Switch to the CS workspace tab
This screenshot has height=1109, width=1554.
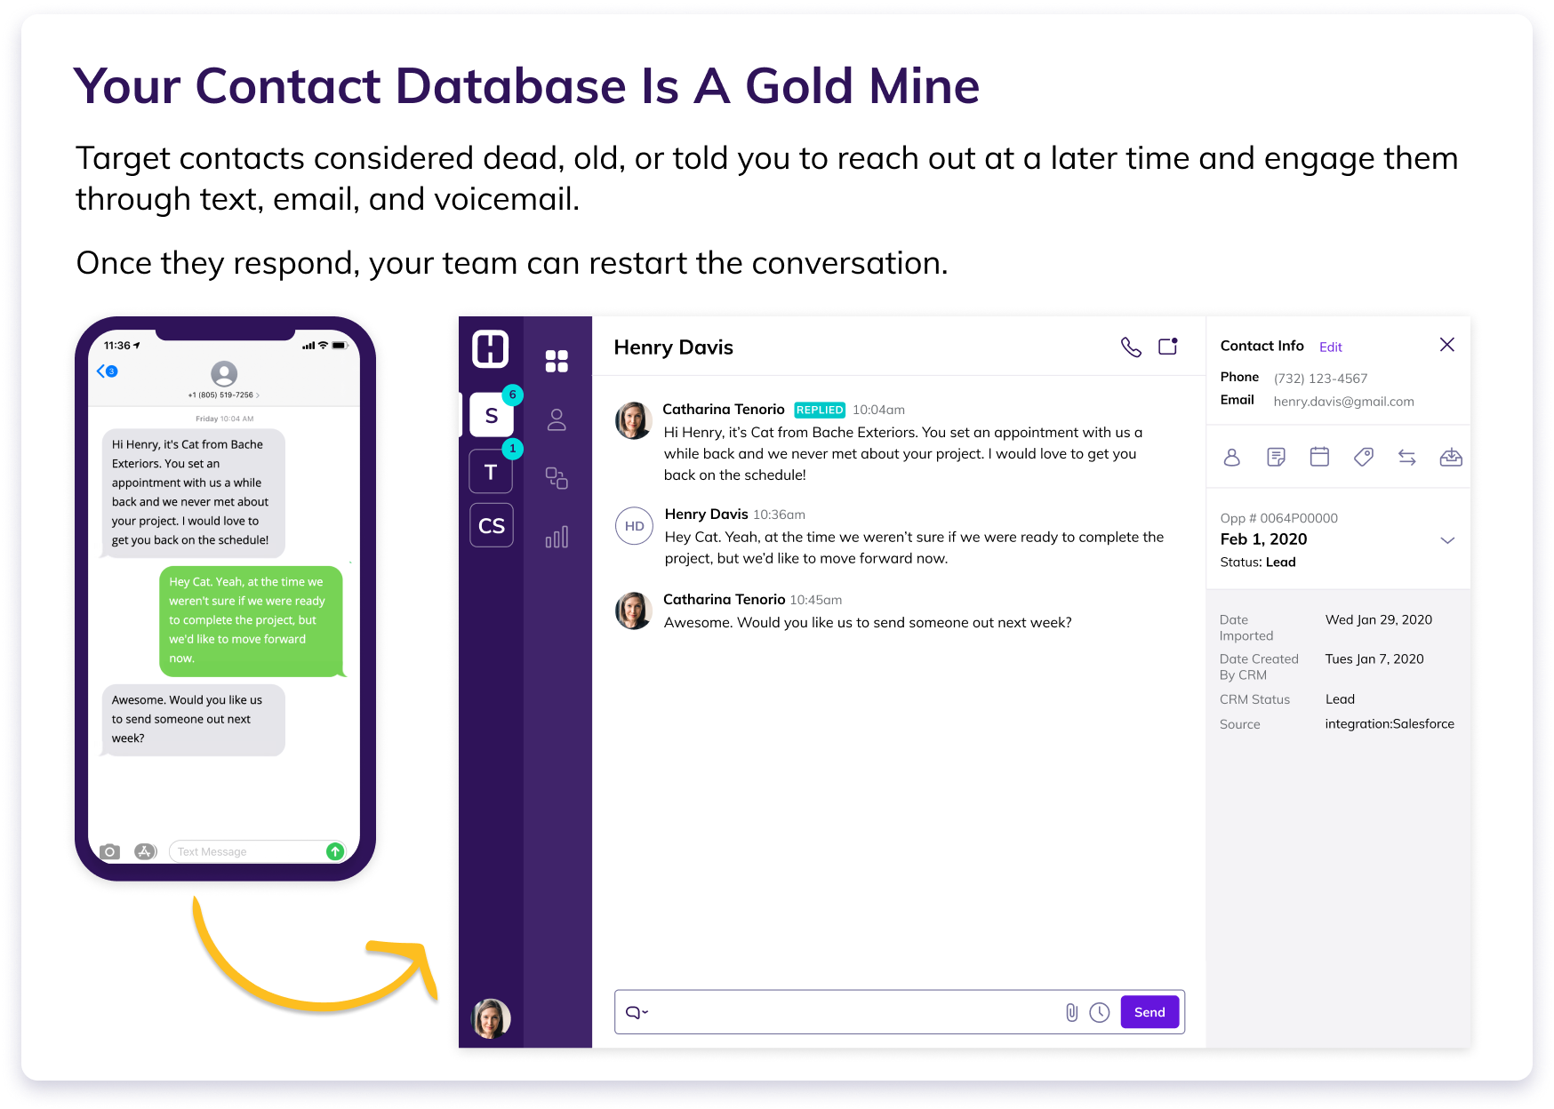click(x=491, y=526)
